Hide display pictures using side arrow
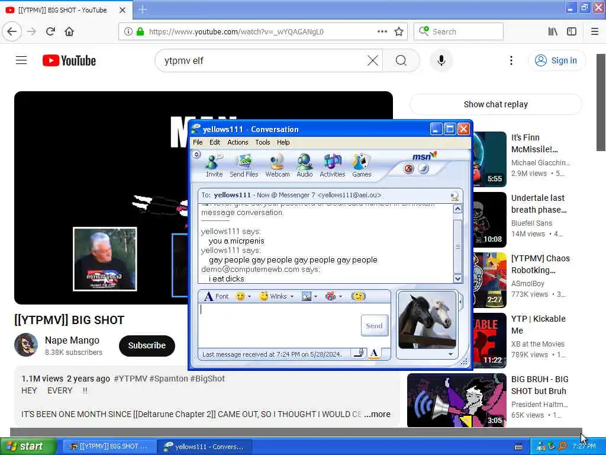Image resolution: width=606 pixels, height=455 pixels. click(460, 302)
